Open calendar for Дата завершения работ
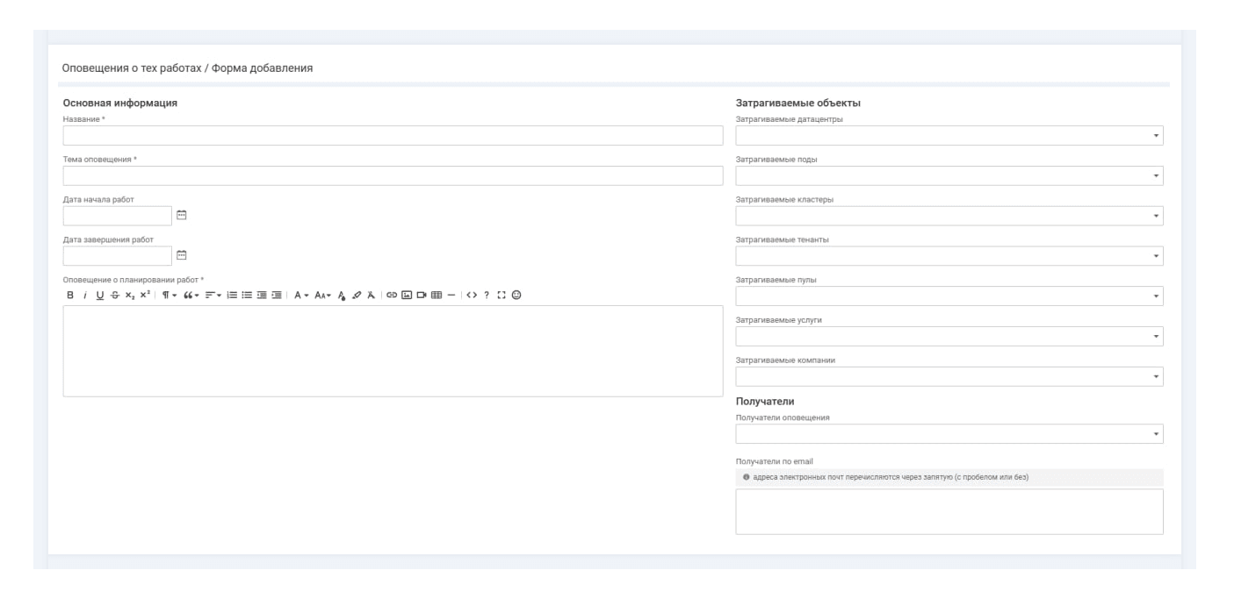The image size is (1234, 599). tap(182, 255)
